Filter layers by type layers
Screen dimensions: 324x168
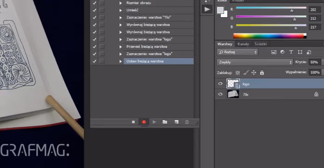(x=291, y=52)
